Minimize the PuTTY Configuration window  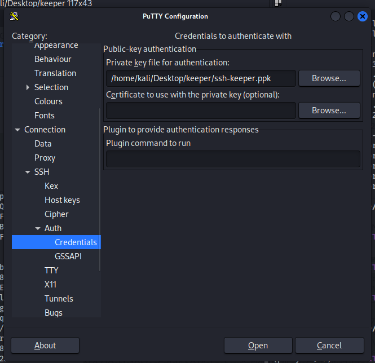click(336, 16)
